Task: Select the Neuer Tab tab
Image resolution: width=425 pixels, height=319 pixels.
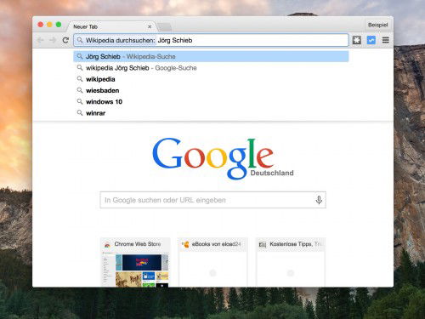Action: (x=111, y=26)
